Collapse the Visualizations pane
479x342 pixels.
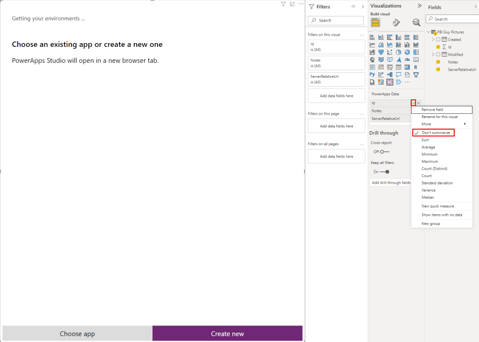419,6
